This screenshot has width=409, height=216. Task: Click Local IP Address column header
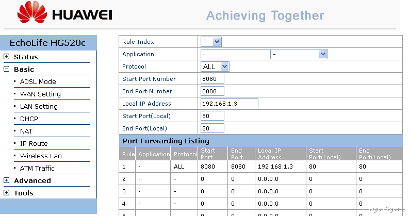(269, 154)
